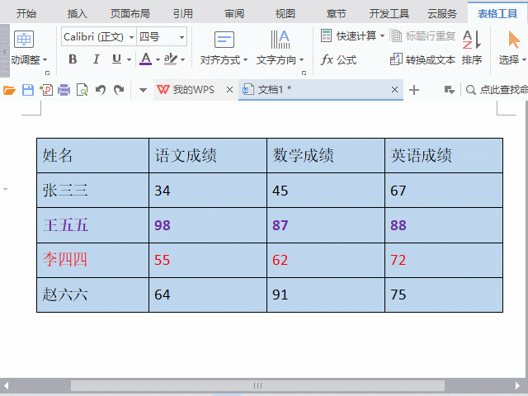Click the auto-adjust table icon
The height and width of the screenshot is (396, 528).
coord(24,39)
